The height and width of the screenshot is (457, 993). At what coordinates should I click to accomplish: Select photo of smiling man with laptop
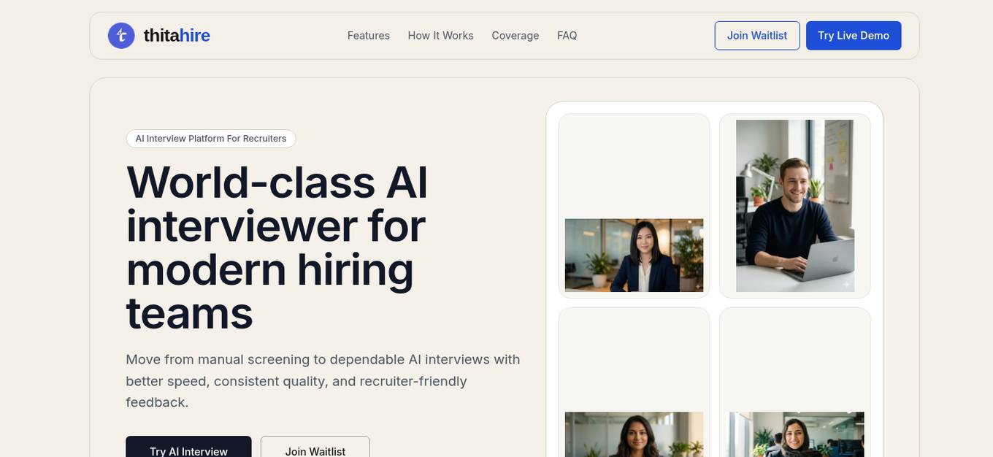coord(795,206)
